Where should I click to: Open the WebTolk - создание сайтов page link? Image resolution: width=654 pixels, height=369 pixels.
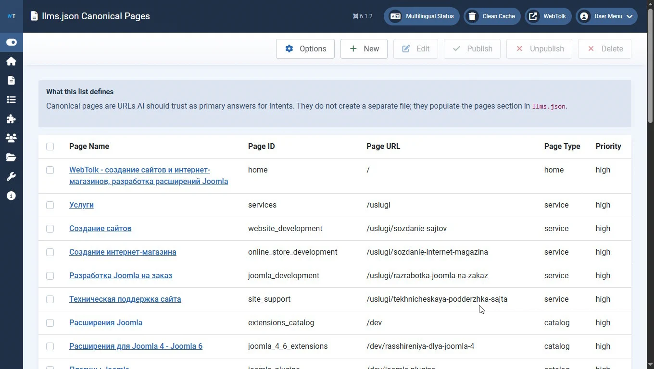click(149, 176)
